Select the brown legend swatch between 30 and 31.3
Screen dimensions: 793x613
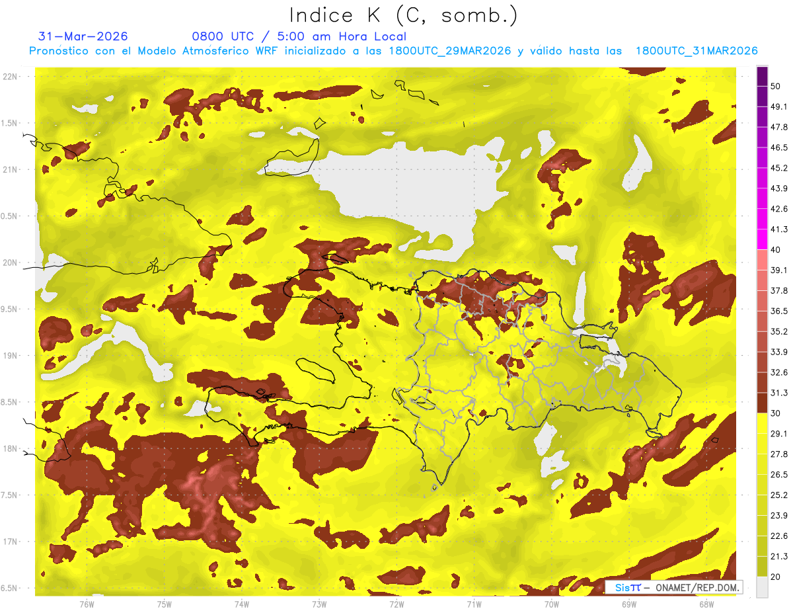[762, 403]
